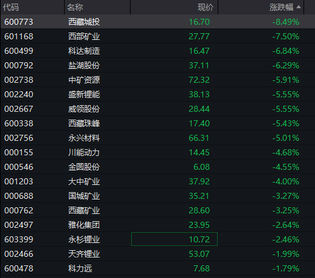Click price 28.44

199,109
